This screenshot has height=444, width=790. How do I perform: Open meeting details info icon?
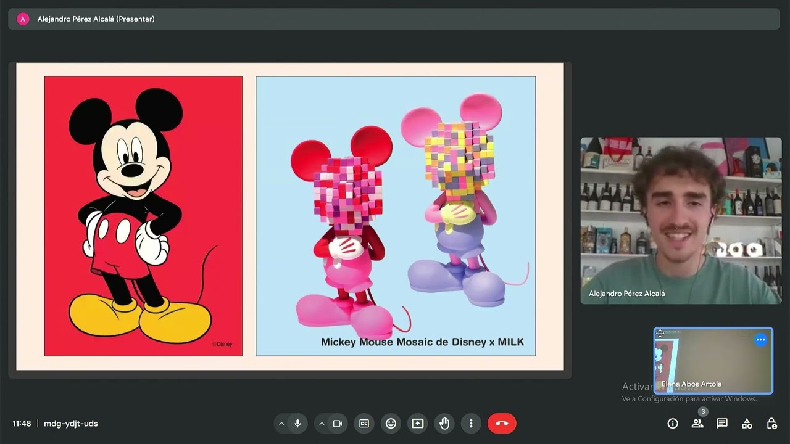(673, 424)
